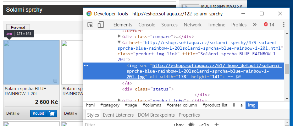Select #category in the breadcrumb bar
Viewport: 293px width, 126px height.
(110, 105)
